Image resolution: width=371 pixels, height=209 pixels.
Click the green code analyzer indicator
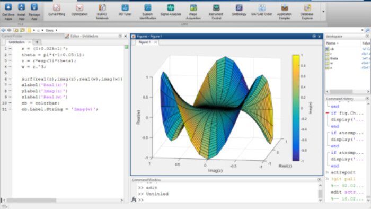click(x=126, y=47)
